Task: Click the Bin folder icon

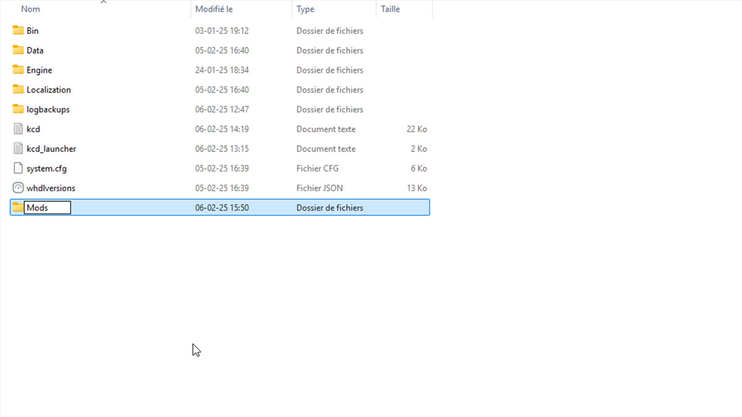Action: [x=18, y=30]
